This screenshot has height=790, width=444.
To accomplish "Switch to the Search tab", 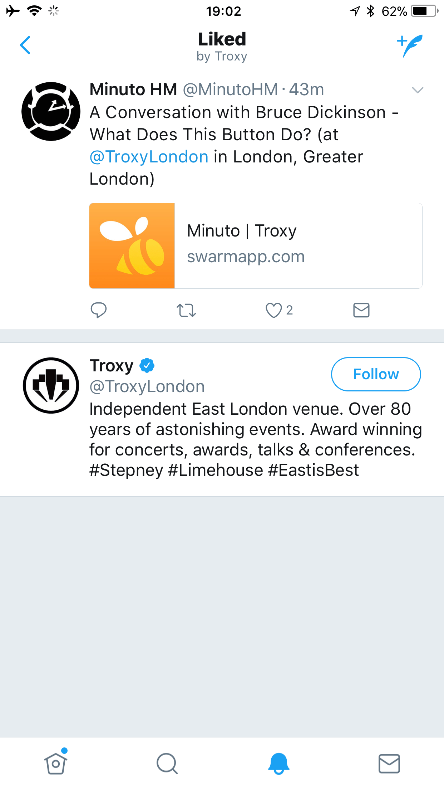I will coord(167,764).
